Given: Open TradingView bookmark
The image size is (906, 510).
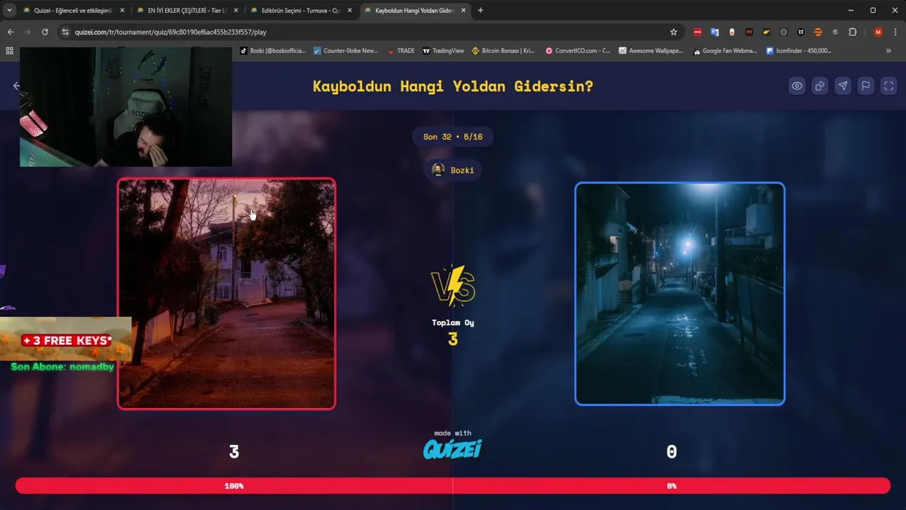Looking at the screenshot, I should 443,51.
